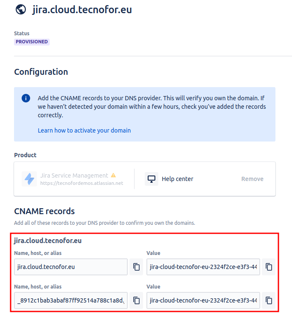Click the yellow warning triangle icon
The height and width of the screenshot is (317, 292).
click(x=113, y=175)
